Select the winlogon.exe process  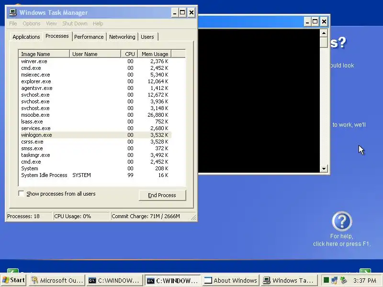tap(95, 135)
